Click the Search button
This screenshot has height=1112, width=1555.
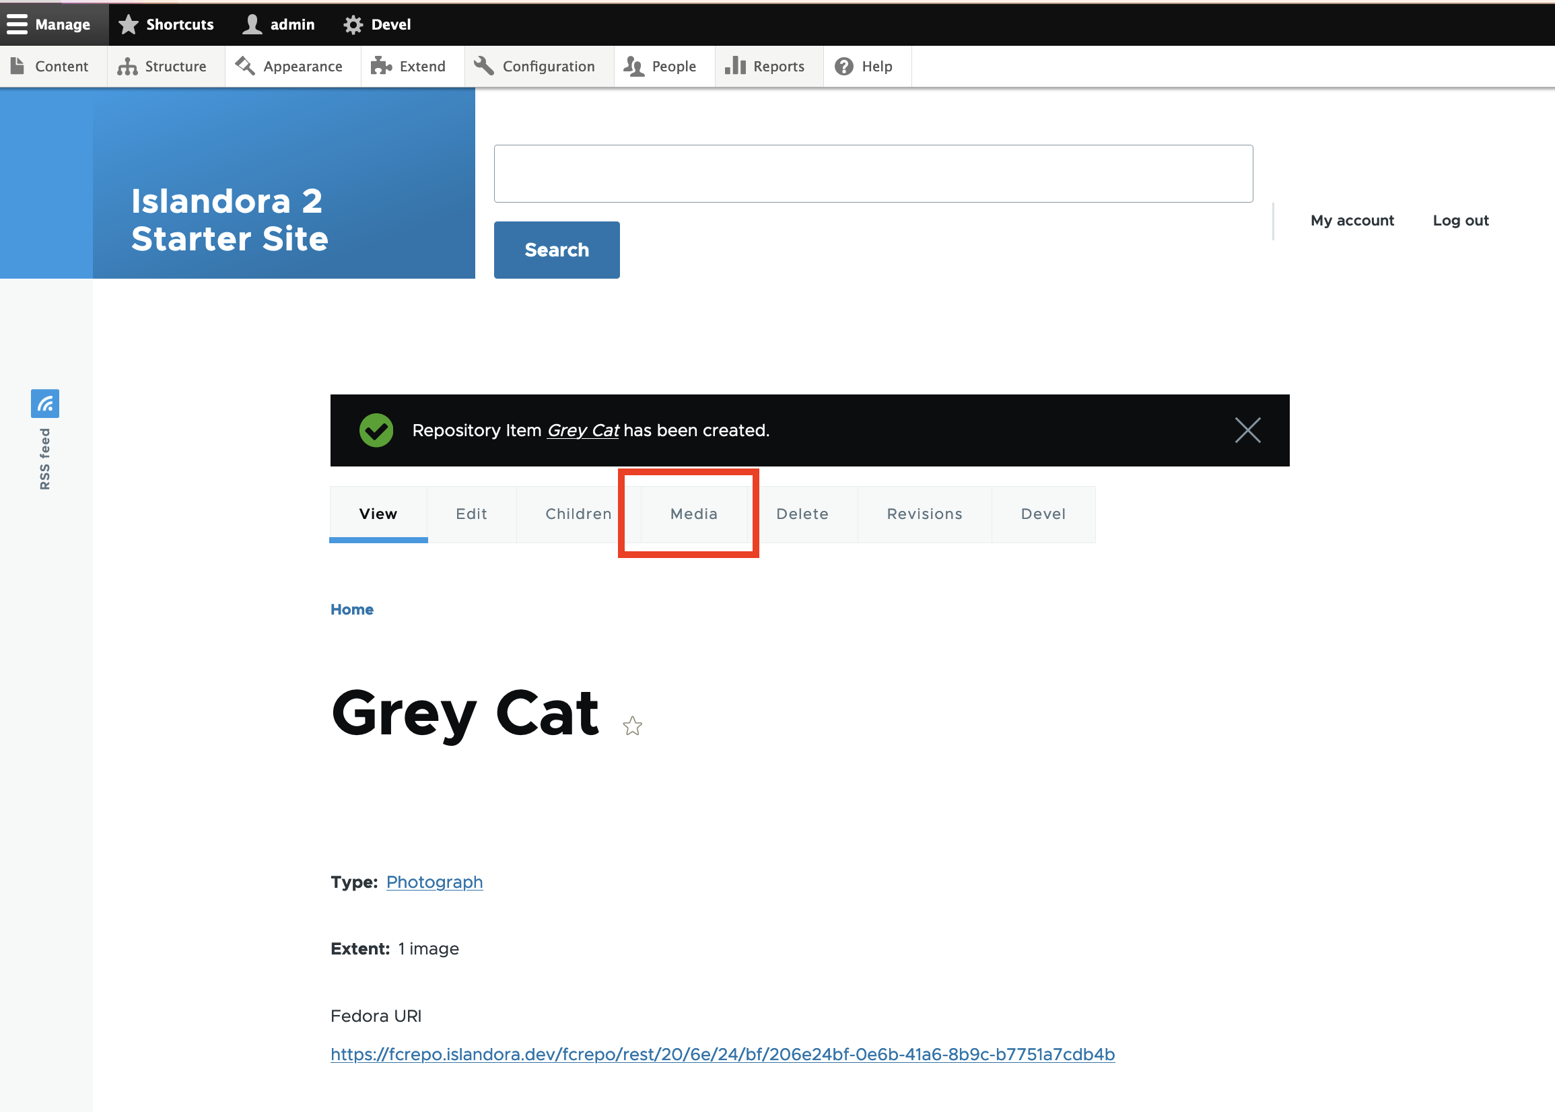(x=557, y=249)
